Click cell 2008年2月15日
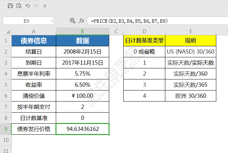Viewport: 228px width, 153px height. [x=82, y=51]
